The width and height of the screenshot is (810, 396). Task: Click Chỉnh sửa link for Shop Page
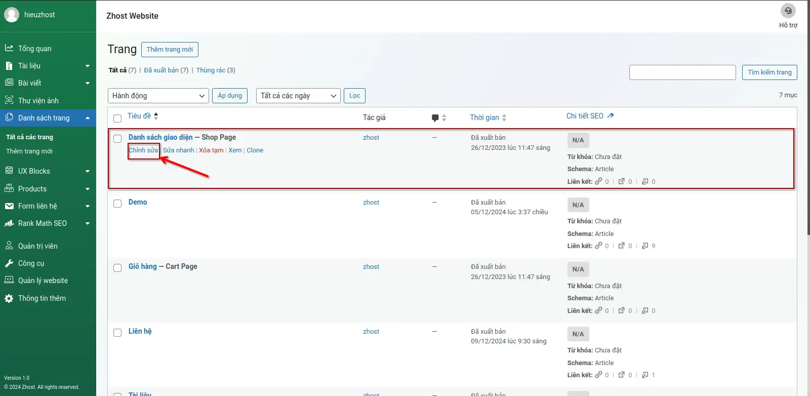pos(143,150)
